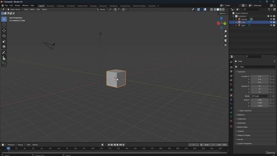Disable the Cube in renders
Screen dimensions: 277x156
274,22
